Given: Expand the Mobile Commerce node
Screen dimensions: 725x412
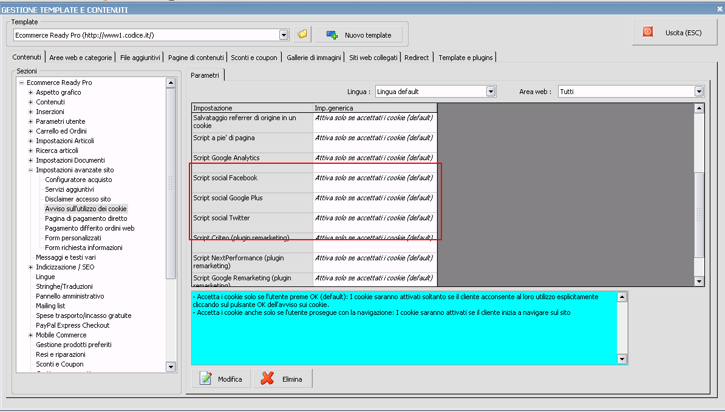Looking at the screenshot, I should 30,335.
